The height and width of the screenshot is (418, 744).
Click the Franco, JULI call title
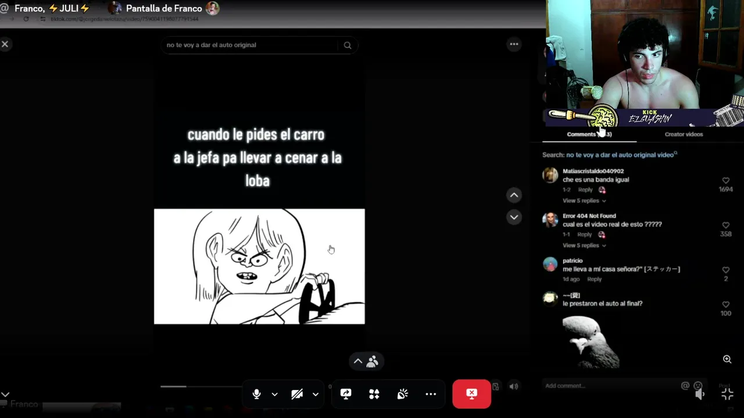pos(52,9)
